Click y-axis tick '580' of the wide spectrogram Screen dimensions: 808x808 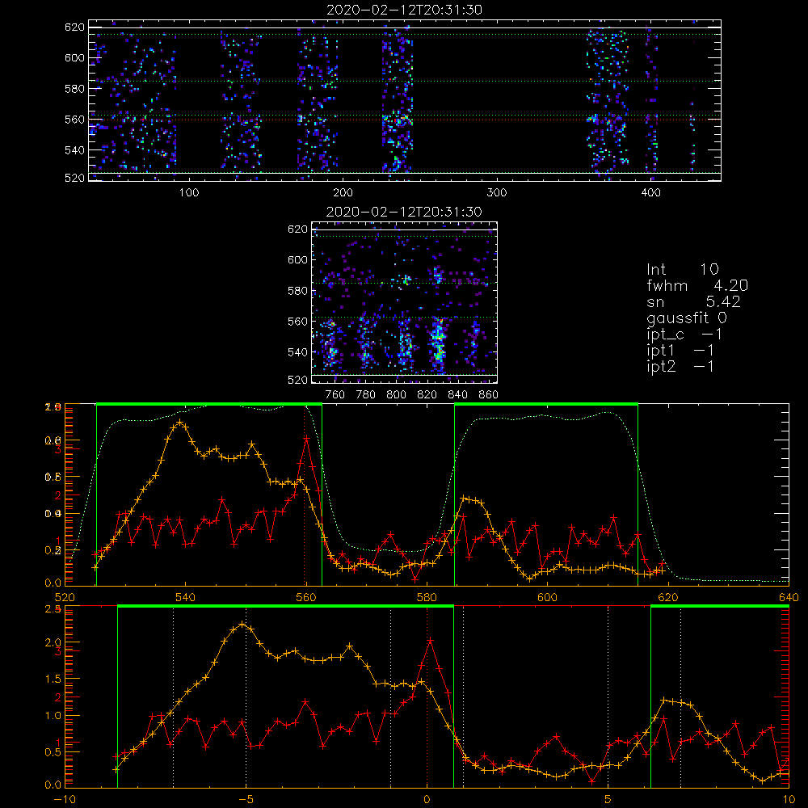coord(74,89)
